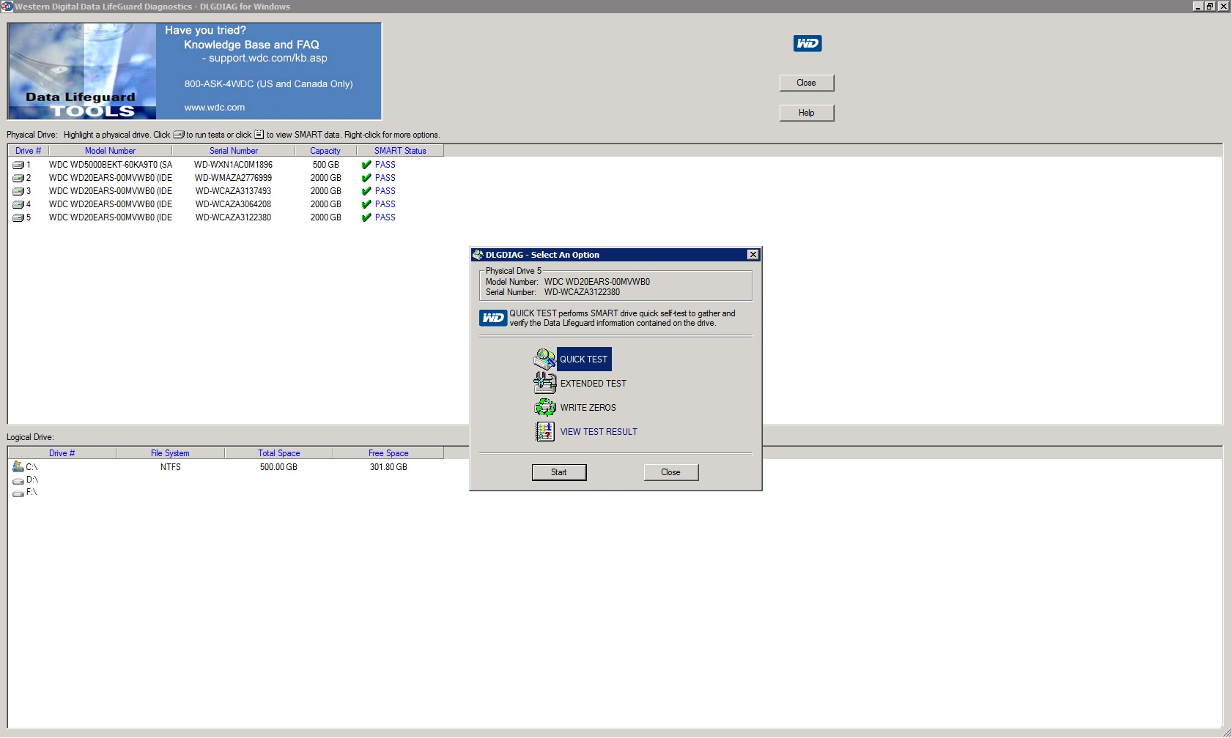Close the Select An Option dialog via Close button

point(670,472)
